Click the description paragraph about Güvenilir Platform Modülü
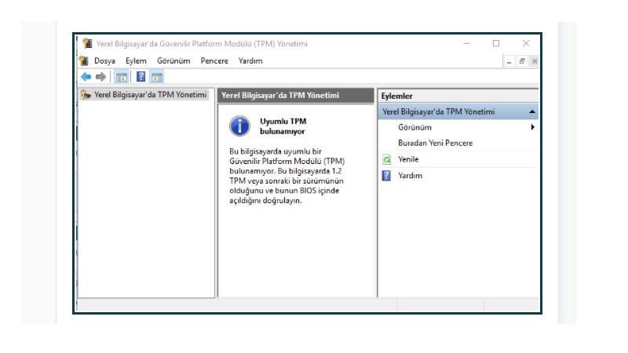This screenshot has width=628, height=353. [x=287, y=176]
